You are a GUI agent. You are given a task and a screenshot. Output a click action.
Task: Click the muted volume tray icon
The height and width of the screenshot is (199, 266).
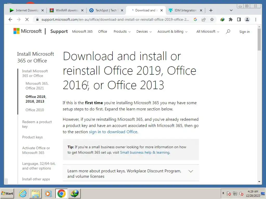(x=241, y=193)
